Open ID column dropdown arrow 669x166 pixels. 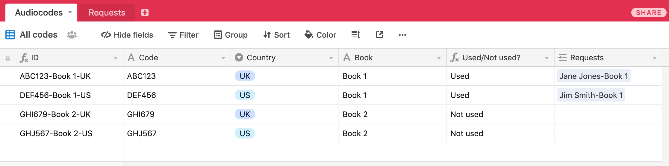coord(116,58)
